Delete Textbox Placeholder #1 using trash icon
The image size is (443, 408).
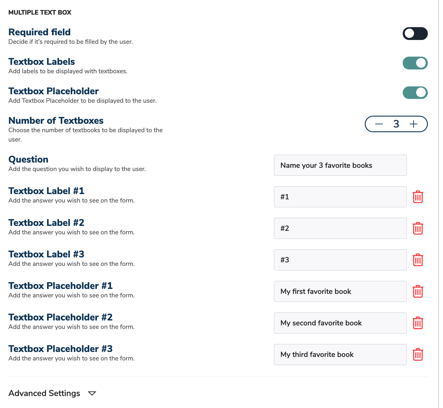pos(418,291)
